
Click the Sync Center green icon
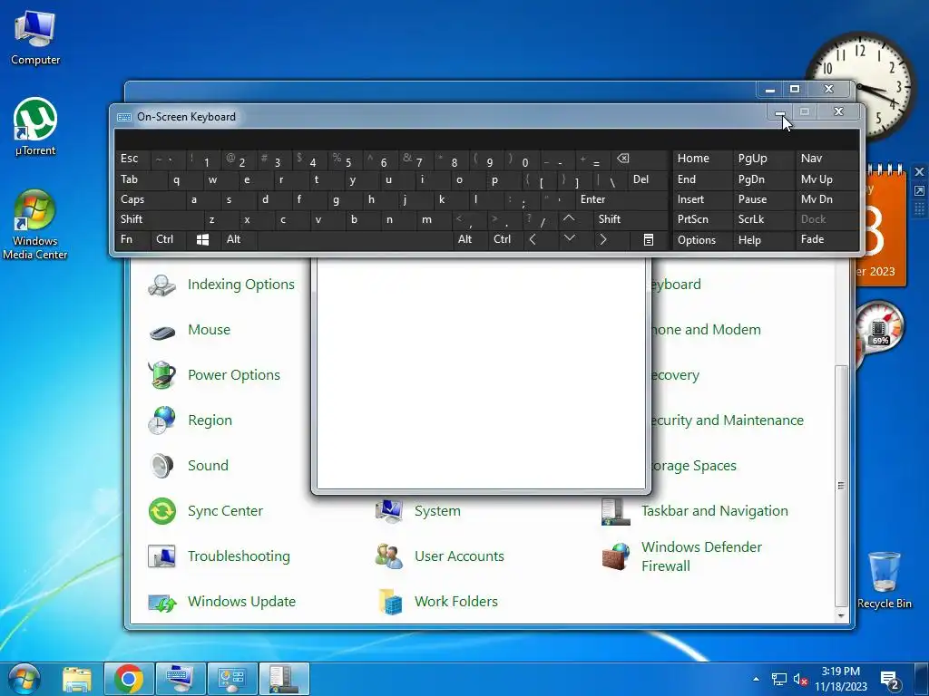tap(161, 511)
